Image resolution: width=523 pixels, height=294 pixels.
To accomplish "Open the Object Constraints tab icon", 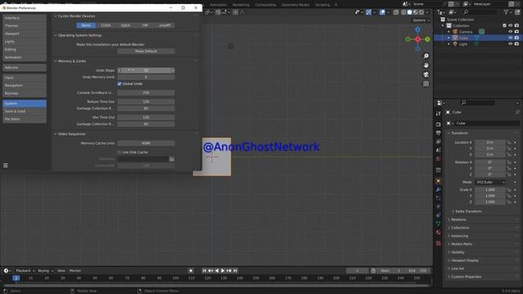I will [x=438, y=216].
